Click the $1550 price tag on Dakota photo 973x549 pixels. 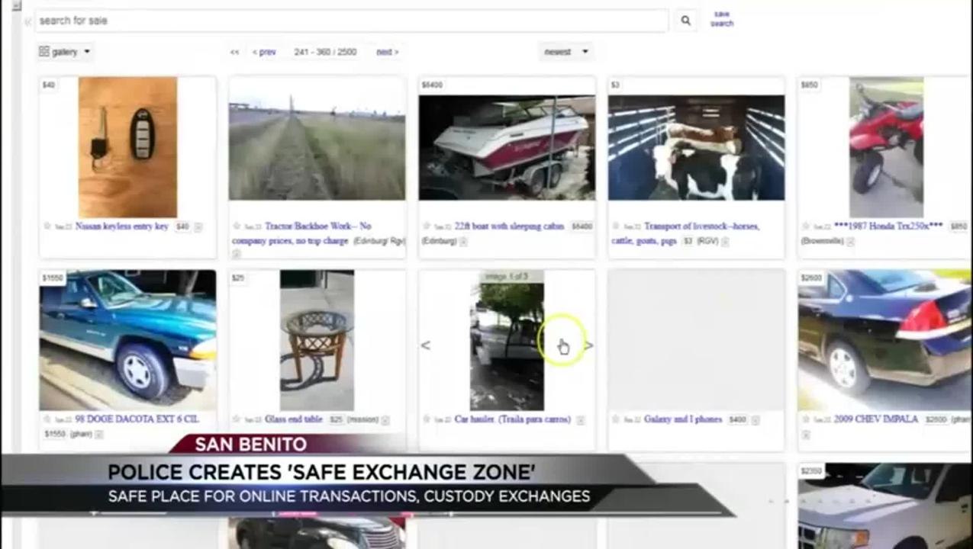pyautogui.click(x=53, y=278)
